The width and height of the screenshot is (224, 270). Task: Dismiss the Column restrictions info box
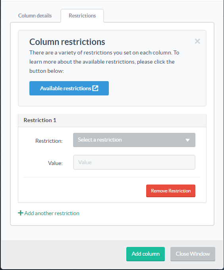197,41
